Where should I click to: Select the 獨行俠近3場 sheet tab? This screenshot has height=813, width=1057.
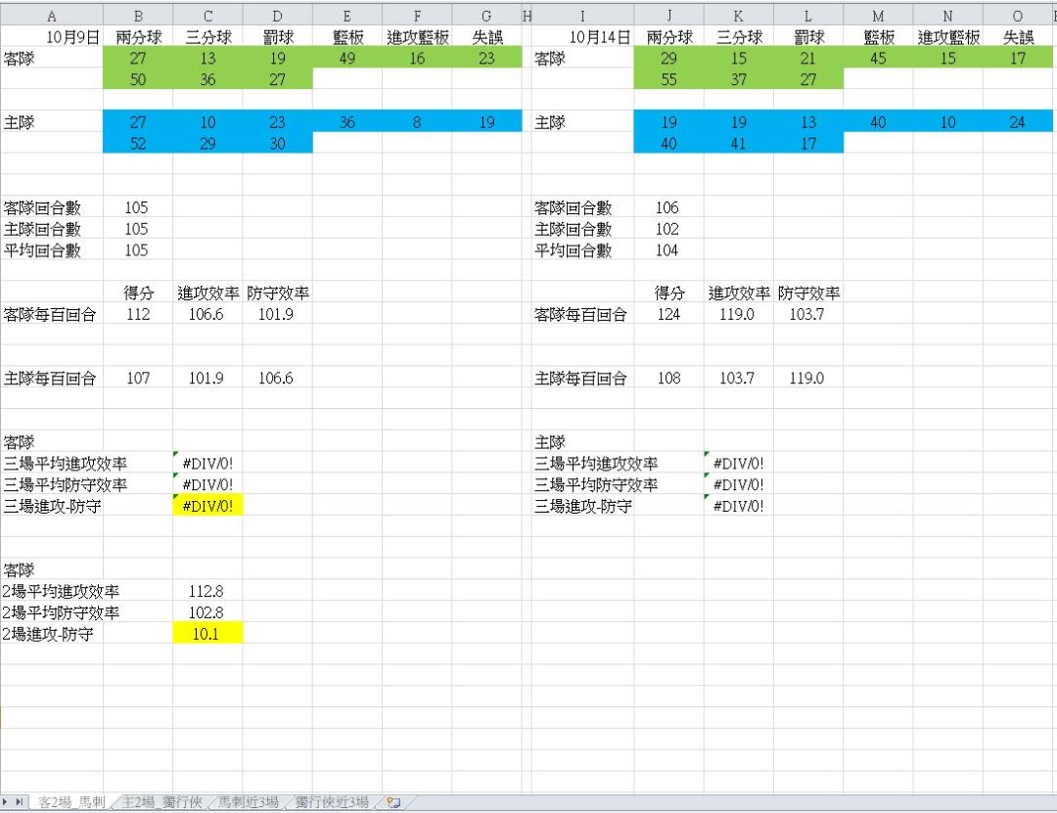pos(332,803)
